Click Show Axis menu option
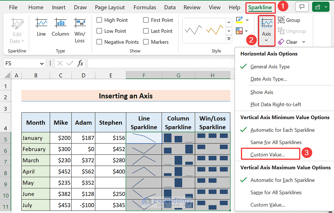This screenshot has width=334, height=213. click(x=262, y=92)
